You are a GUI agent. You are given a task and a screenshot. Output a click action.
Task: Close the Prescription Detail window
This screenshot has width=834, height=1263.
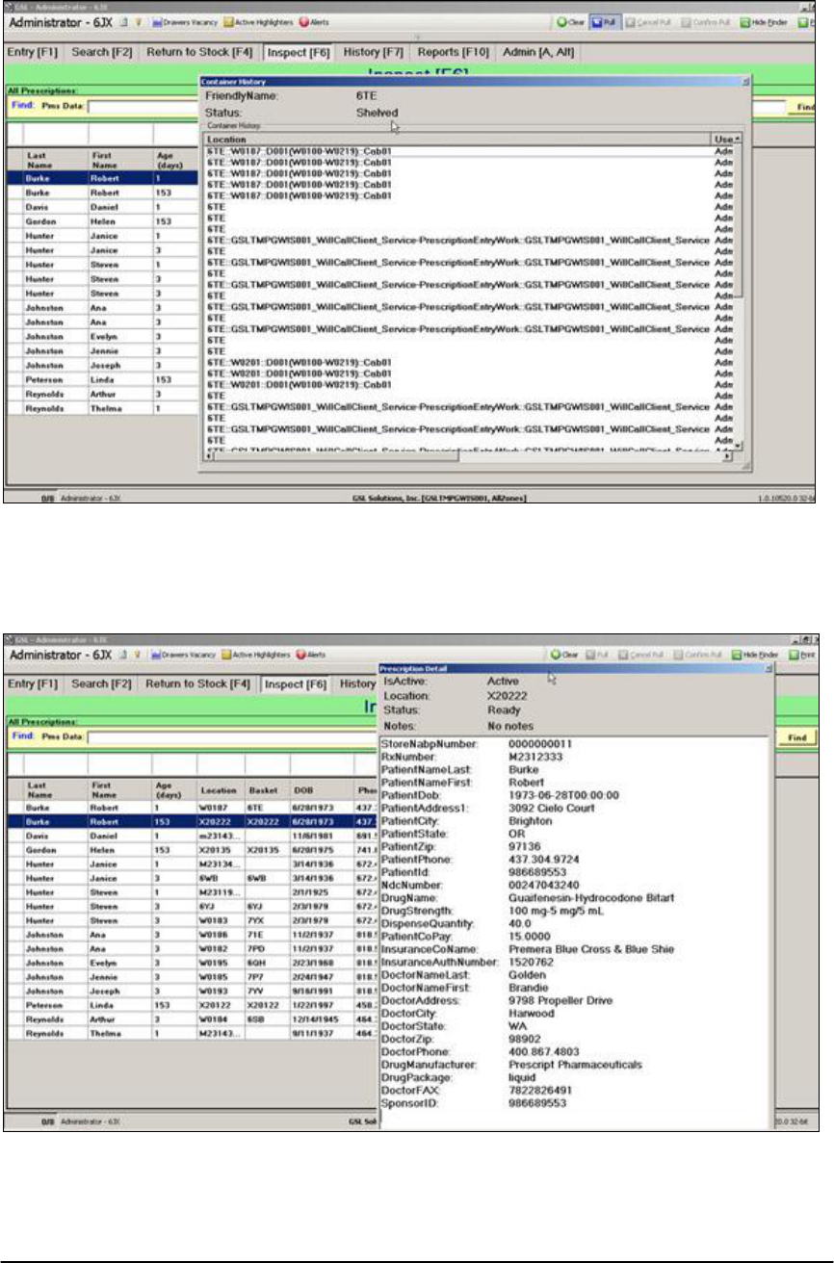(769, 668)
